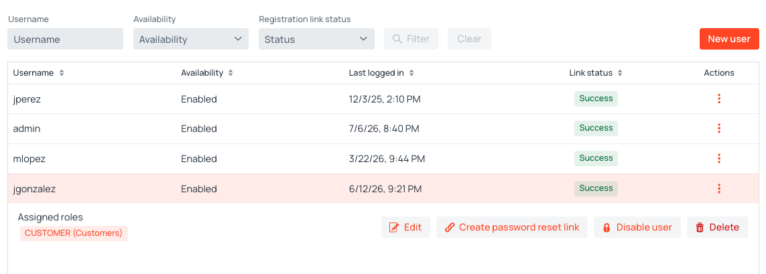
Task: Sort by Last logged in arrows
Action: [411, 73]
